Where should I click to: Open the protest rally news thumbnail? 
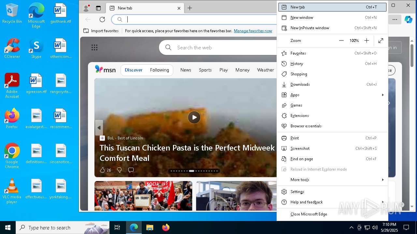pos(143,196)
